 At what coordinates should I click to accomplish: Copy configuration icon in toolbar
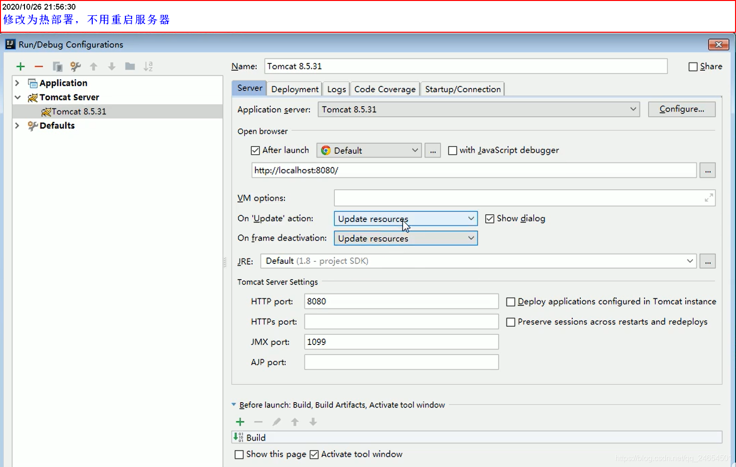(x=57, y=66)
